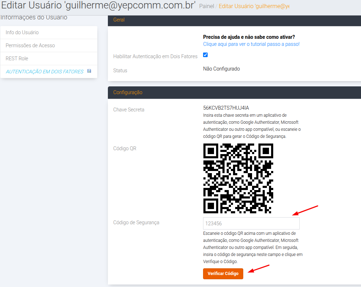
Task: Open the step-by-step tutorial link
Action: coord(251,44)
